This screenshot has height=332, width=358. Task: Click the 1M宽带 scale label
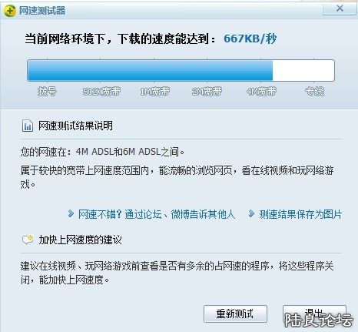pyautogui.click(x=155, y=92)
